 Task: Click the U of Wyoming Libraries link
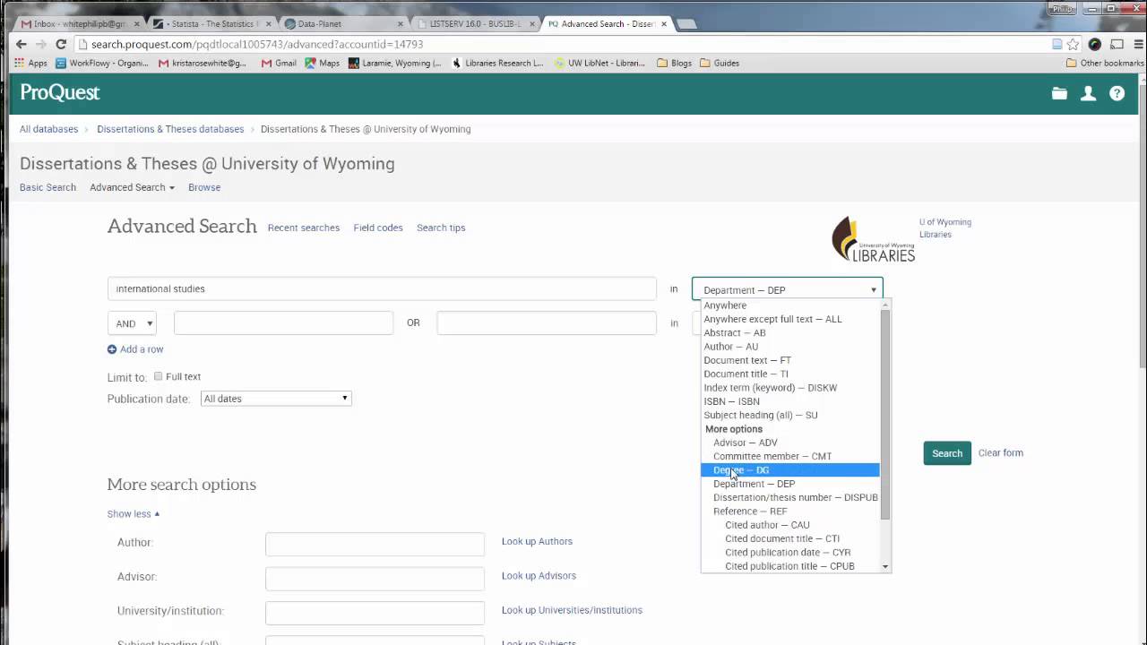[x=944, y=228]
